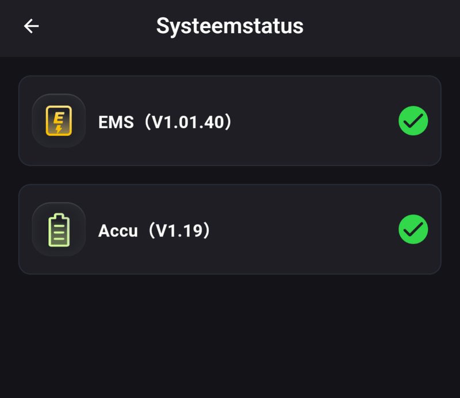Click the Systeemstatus page title

(230, 26)
